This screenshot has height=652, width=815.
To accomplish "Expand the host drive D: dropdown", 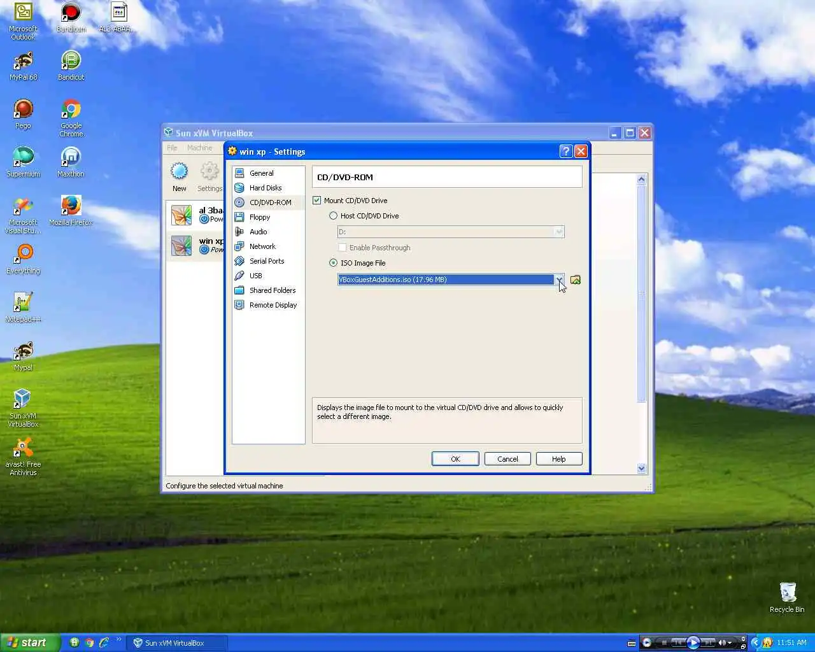I will tap(559, 232).
